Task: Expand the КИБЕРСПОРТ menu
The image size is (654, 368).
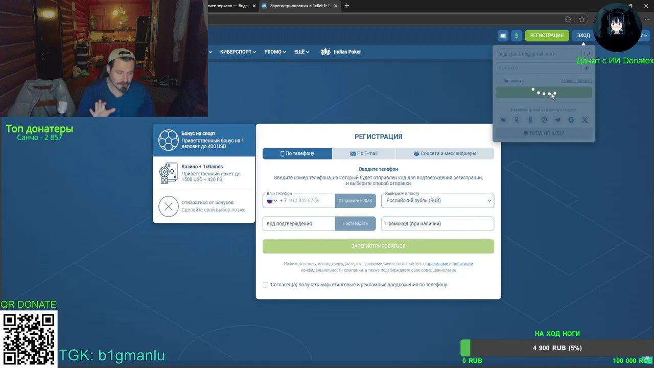Action: click(x=238, y=52)
